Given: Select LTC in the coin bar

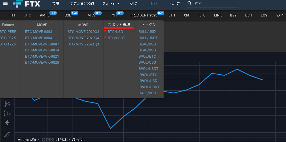Looking at the screenshot, I should click(202, 15).
